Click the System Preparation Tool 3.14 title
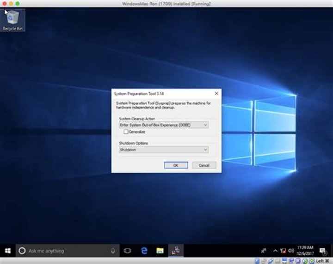The width and height of the screenshot is (333, 264). [x=139, y=94]
